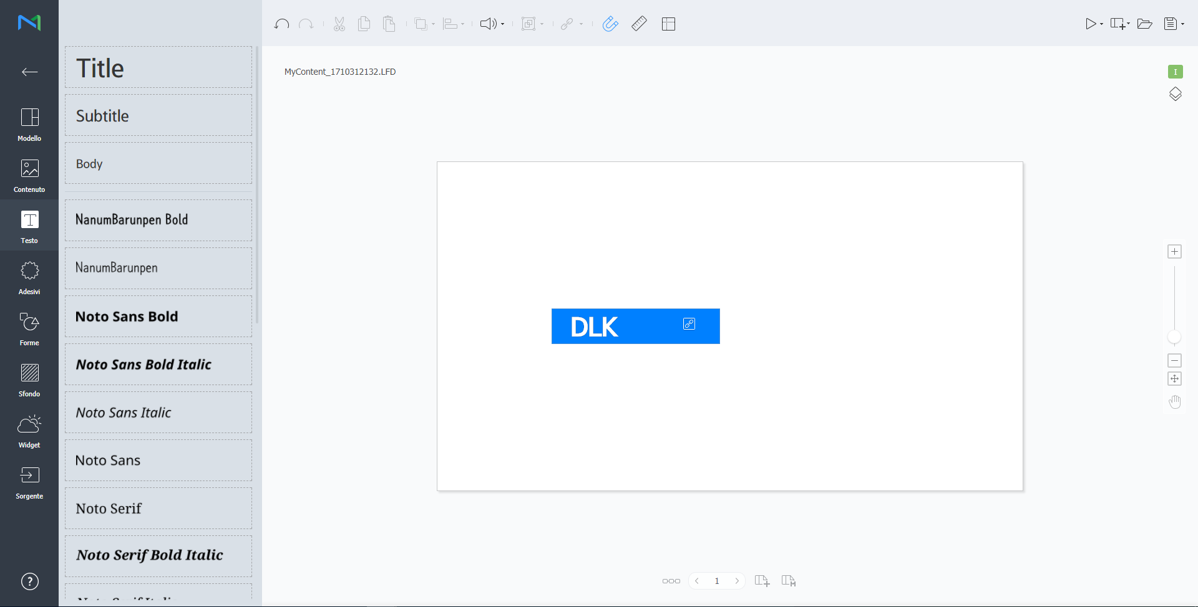Click the open folder icon

[1144, 24]
